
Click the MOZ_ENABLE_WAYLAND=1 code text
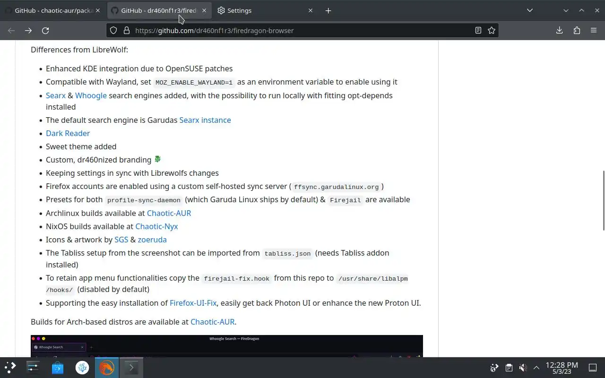click(194, 82)
